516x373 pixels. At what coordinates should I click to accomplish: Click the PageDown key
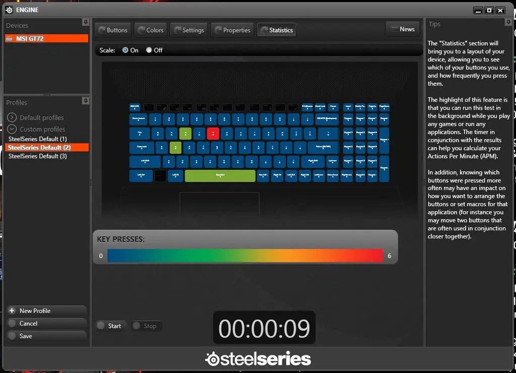click(x=384, y=107)
